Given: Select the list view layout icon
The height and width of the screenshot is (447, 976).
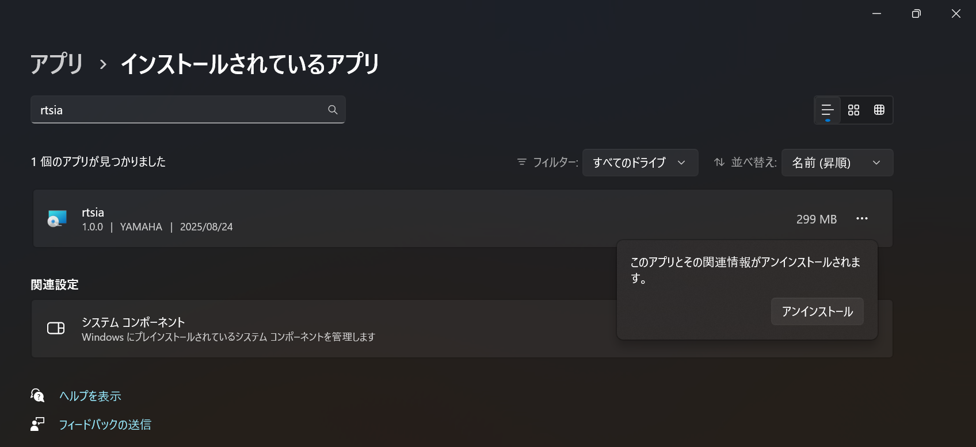Looking at the screenshot, I should click(x=827, y=109).
